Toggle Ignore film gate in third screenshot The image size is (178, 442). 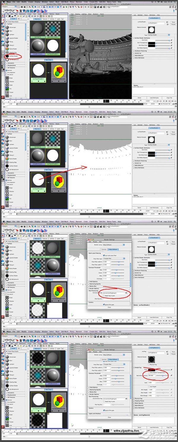104,305
